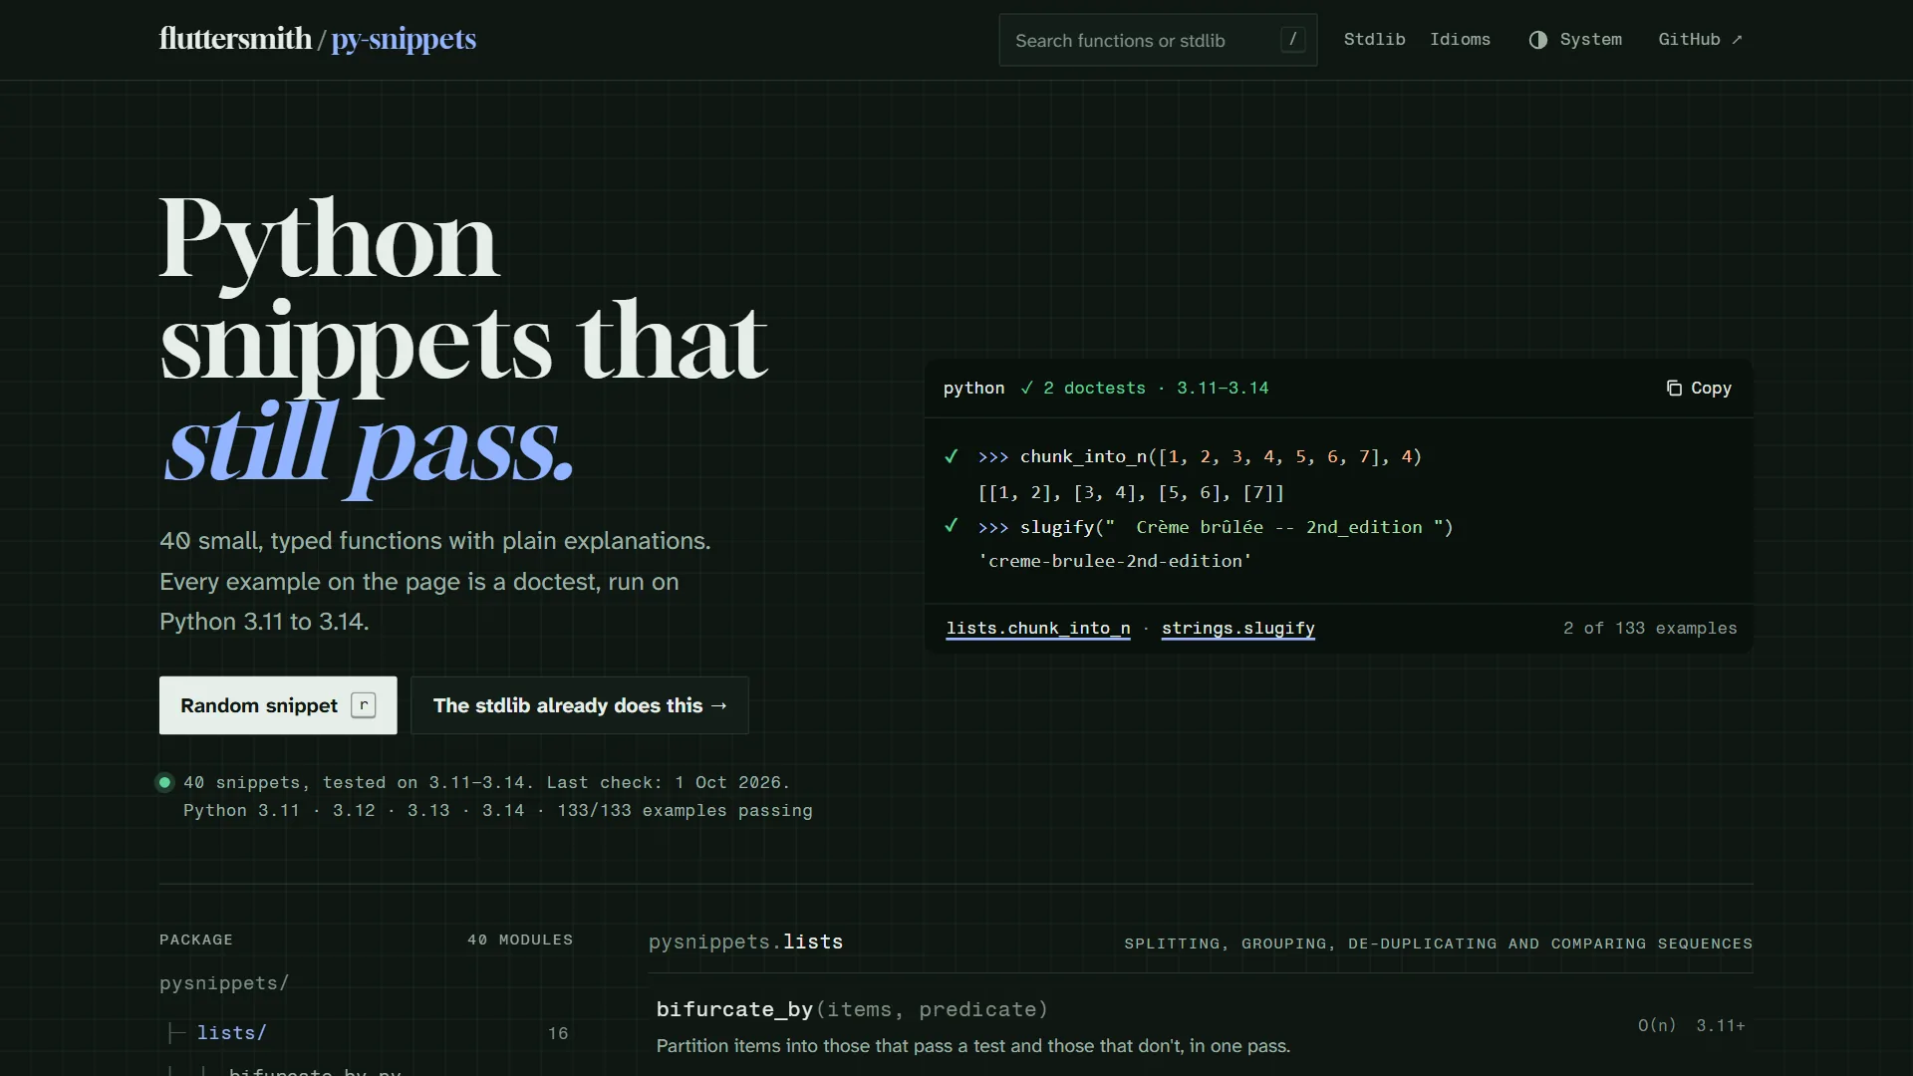Open the Idioms nav item

(x=1460, y=39)
